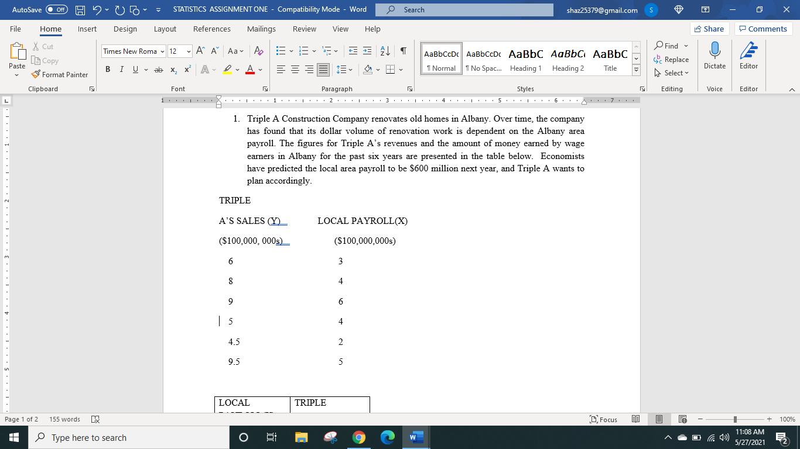This screenshot has height=449, width=800.
Task: Toggle bold formatting
Action: point(107,69)
